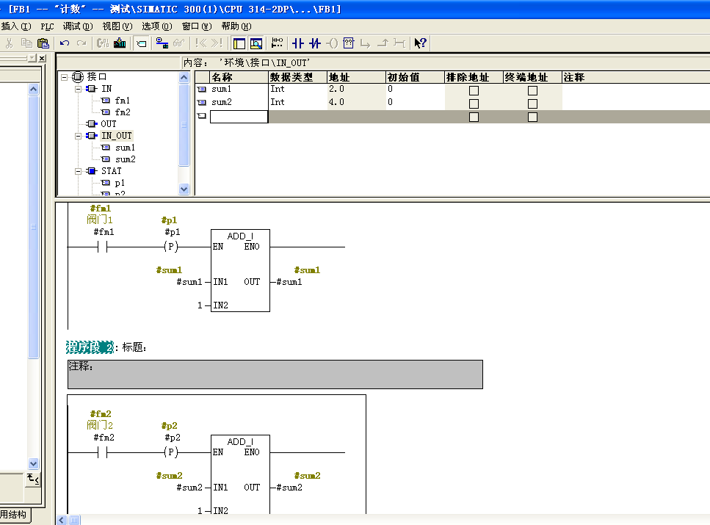Click the empty name input field
This screenshot has width=710, height=525.
(239, 117)
